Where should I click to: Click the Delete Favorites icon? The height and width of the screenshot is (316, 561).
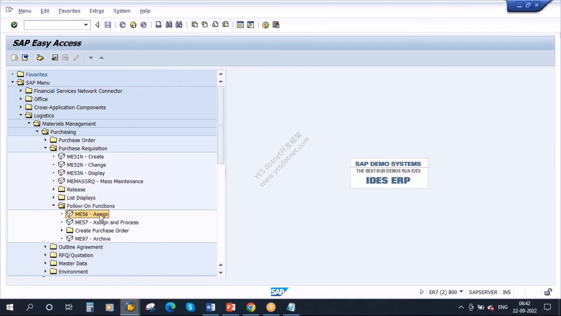pyautogui.click(x=65, y=58)
